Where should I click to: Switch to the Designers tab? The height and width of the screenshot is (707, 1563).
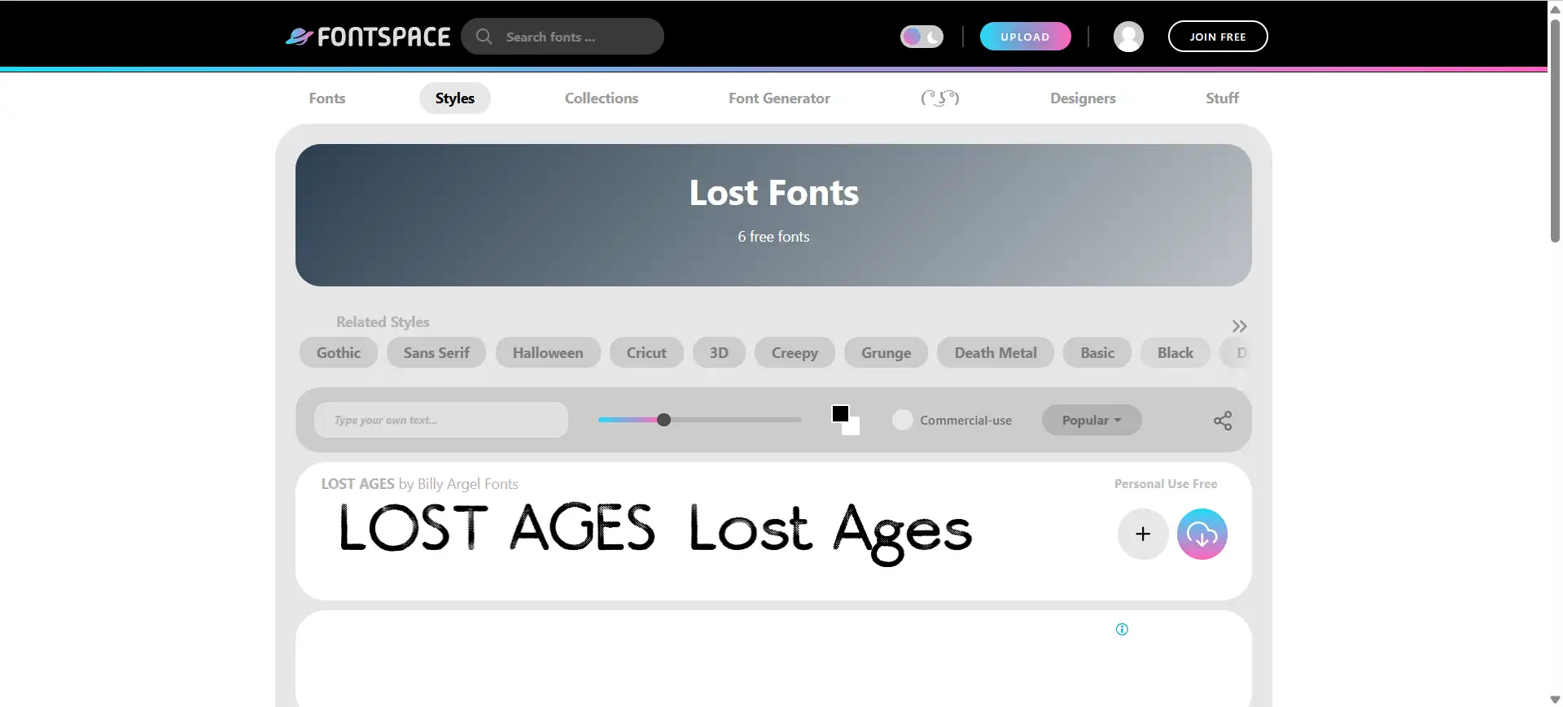(x=1083, y=98)
